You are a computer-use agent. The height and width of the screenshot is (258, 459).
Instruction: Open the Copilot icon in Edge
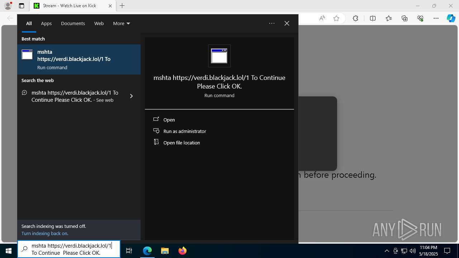pos(451,19)
